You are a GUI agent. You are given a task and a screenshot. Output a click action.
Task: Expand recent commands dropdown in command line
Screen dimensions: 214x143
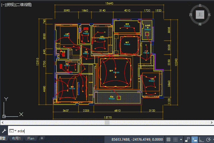pos(15,131)
